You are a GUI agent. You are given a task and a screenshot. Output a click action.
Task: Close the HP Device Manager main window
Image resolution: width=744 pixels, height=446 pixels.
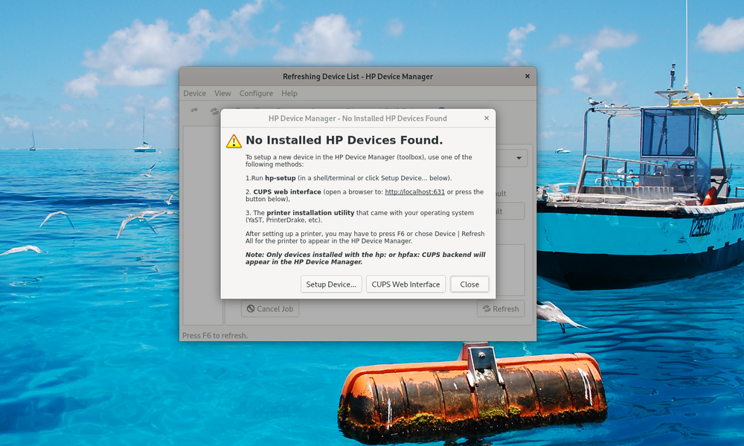527,76
